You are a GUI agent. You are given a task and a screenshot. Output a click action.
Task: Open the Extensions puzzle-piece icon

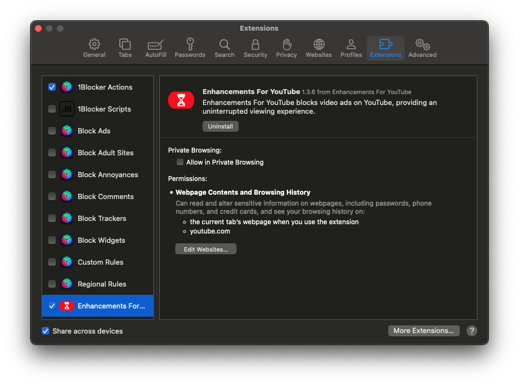385,44
